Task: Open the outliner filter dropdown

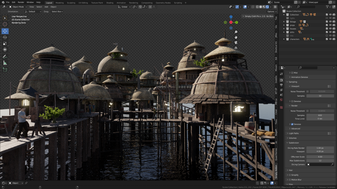Action: click(328, 7)
